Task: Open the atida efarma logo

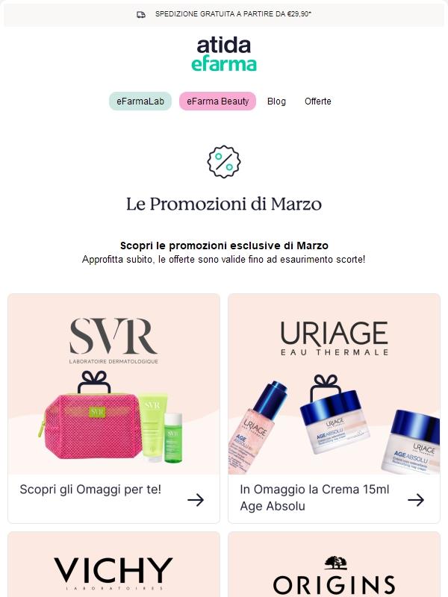Action: point(223,54)
